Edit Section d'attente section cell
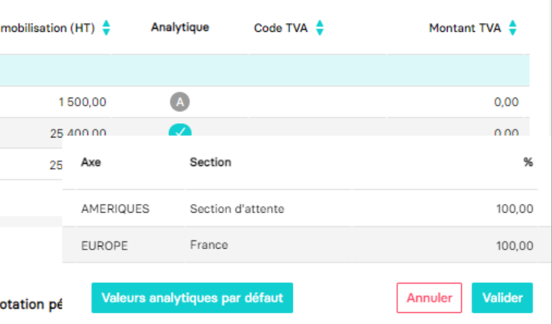Image resolution: width=552 pixels, height=324 pixels. [x=237, y=209]
